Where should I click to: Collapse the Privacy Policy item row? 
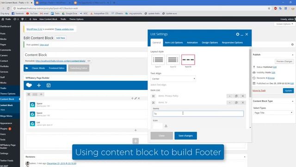(229, 96)
